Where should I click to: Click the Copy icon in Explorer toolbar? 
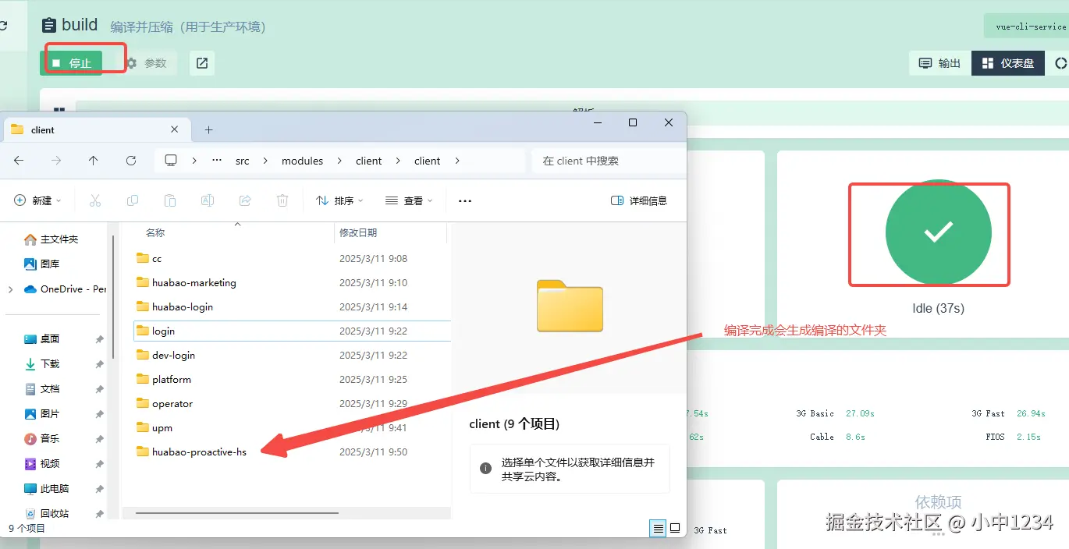(133, 200)
